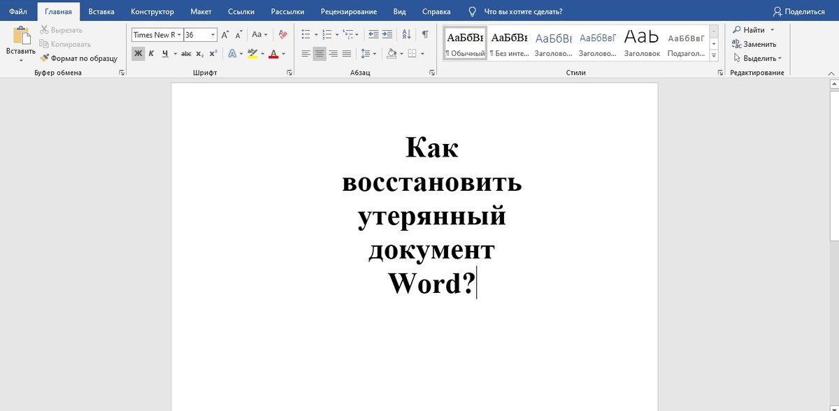Apply the big 'Заголовок' title style
The width and height of the screenshot is (839, 411).
click(642, 43)
